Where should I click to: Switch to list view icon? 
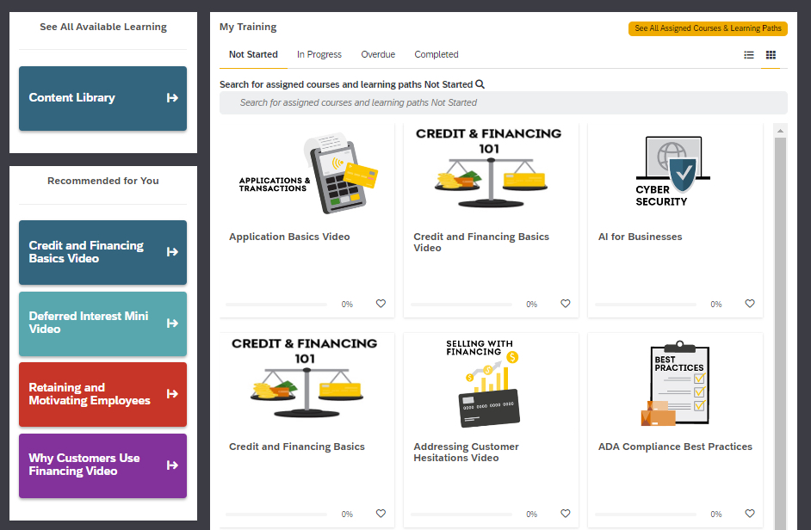748,55
